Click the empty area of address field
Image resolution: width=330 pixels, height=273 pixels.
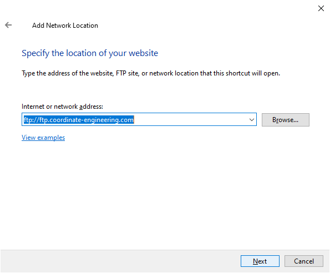point(190,120)
